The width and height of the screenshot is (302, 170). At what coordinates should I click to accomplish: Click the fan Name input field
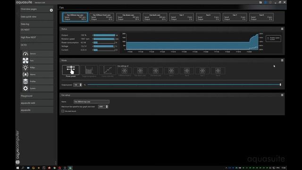tap(91, 102)
